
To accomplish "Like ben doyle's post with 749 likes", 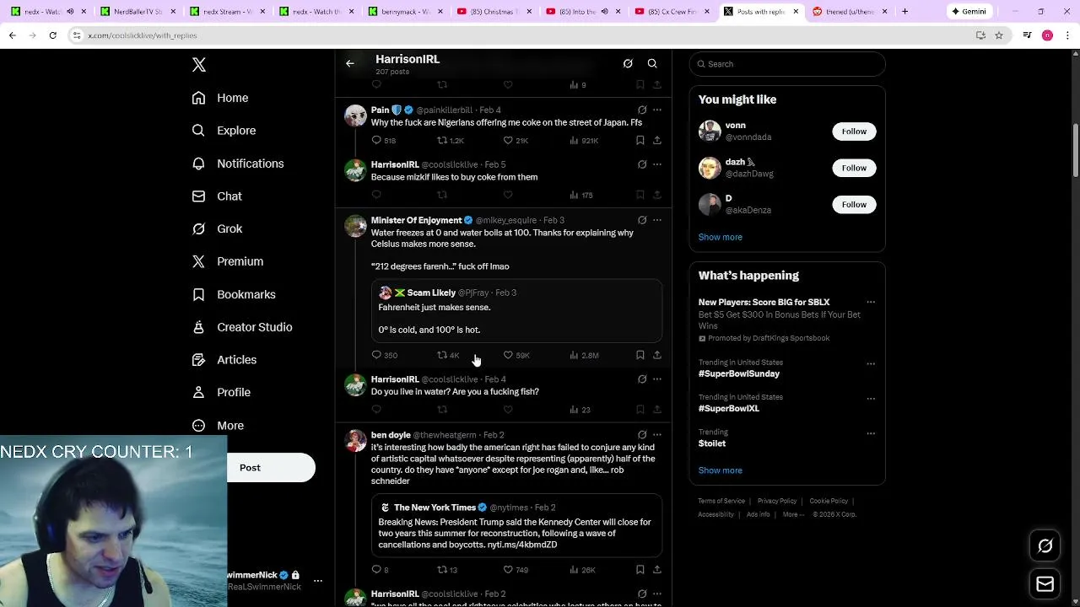I will click(x=516, y=570).
